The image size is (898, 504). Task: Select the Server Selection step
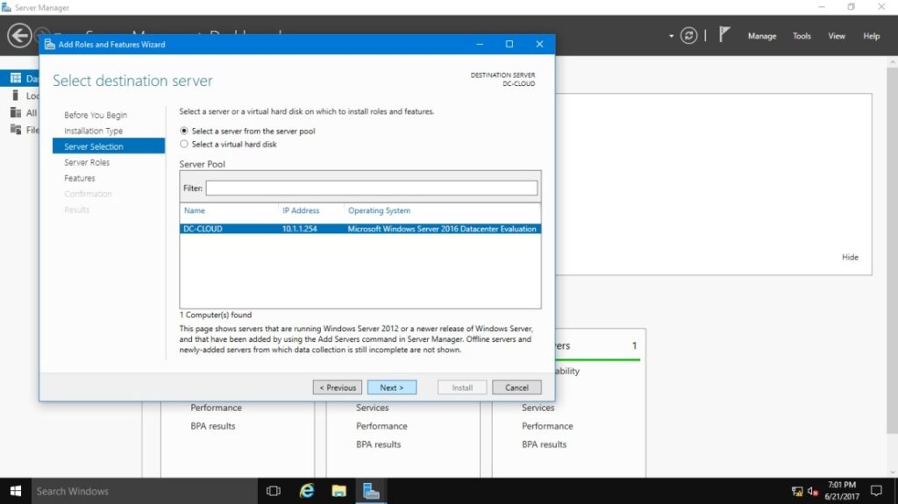click(x=108, y=146)
